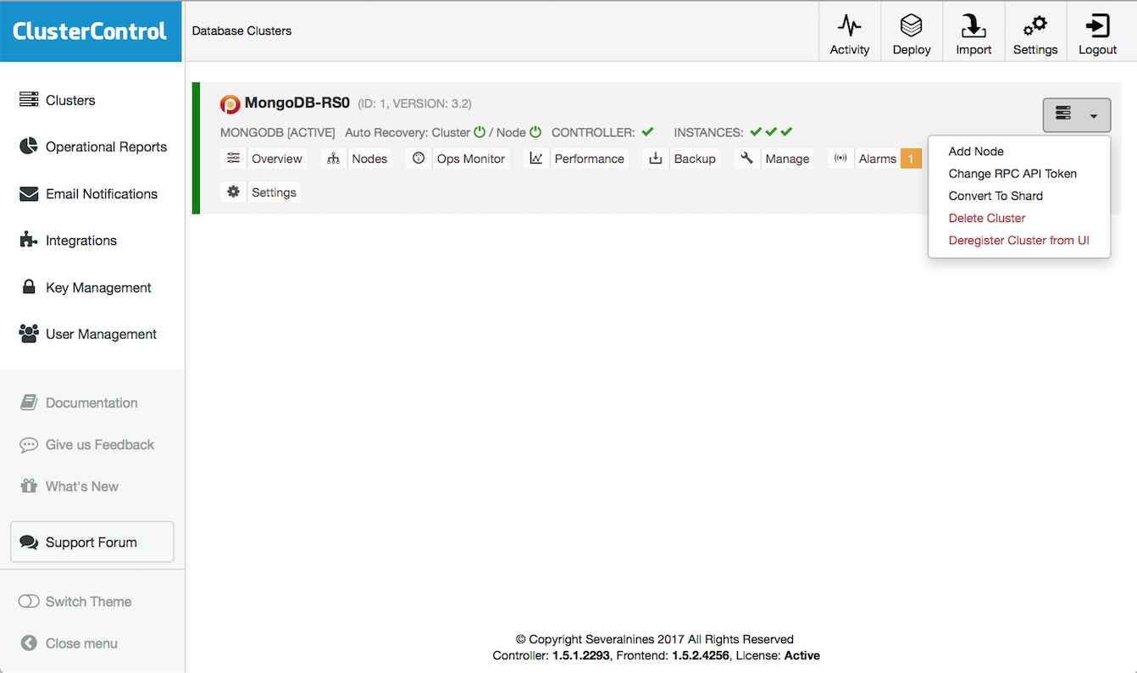Click the Ops Monitor gauge icon
This screenshot has width=1137, height=673.
(419, 158)
